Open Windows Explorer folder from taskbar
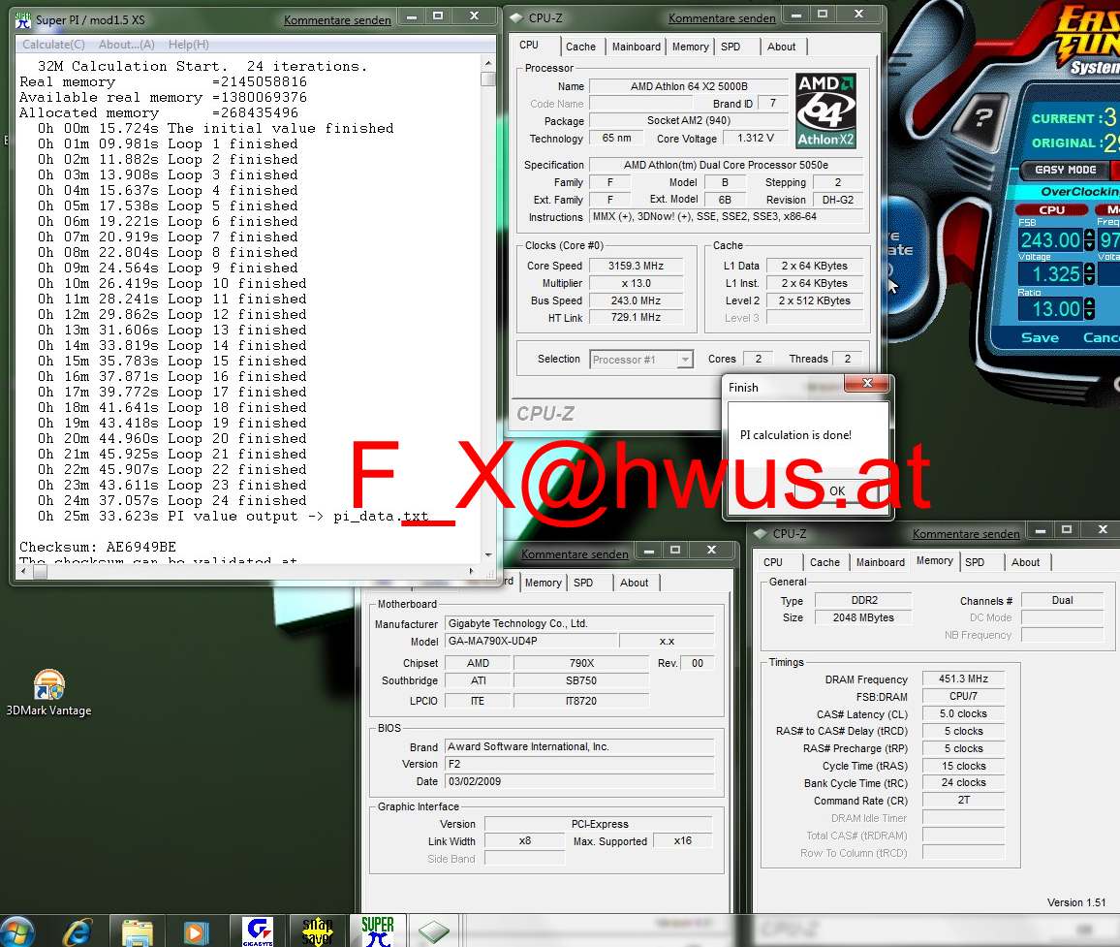Viewport: 1120px width, 947px height. point(137,932)
